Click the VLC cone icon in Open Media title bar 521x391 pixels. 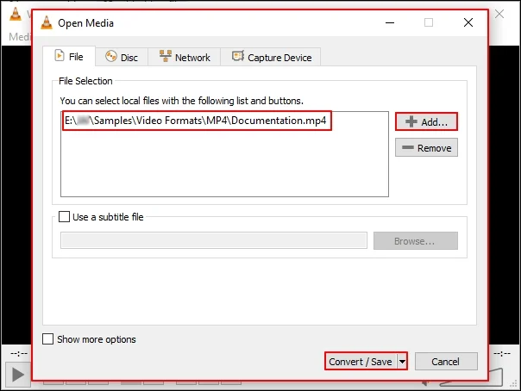47,23
